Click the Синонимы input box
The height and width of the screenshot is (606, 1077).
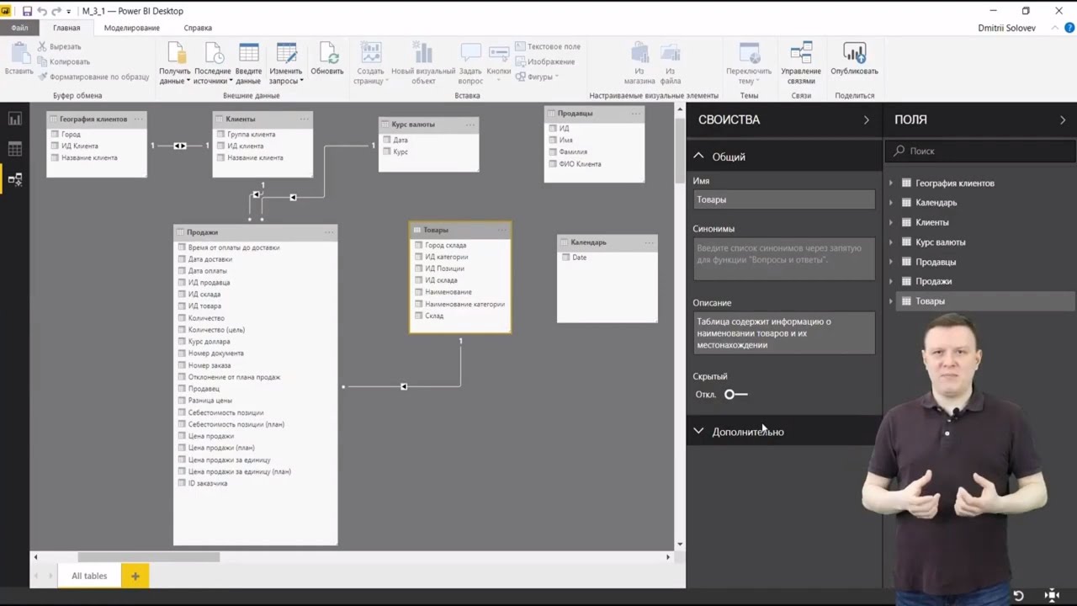pos(783,259)
